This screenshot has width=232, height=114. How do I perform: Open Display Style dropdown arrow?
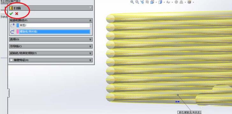164,2
